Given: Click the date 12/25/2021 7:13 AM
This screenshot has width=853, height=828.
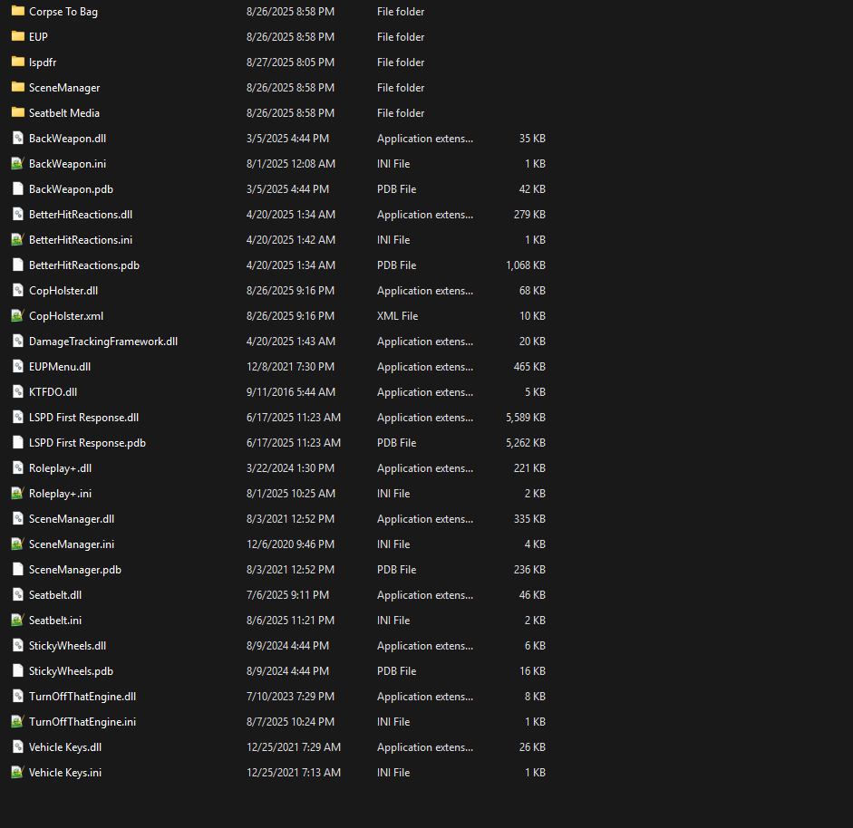Looking at the screenshot, I should 294,773.
